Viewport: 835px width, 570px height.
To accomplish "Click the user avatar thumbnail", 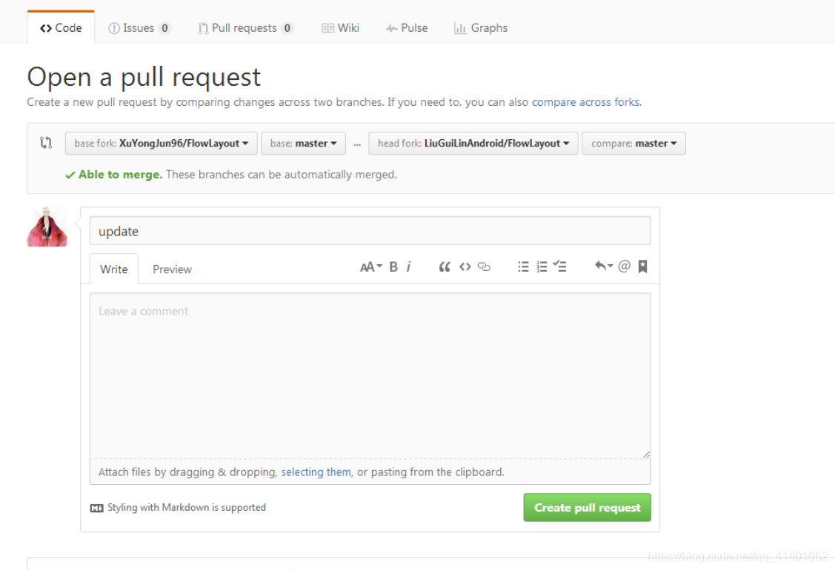I will coord(47,227).
